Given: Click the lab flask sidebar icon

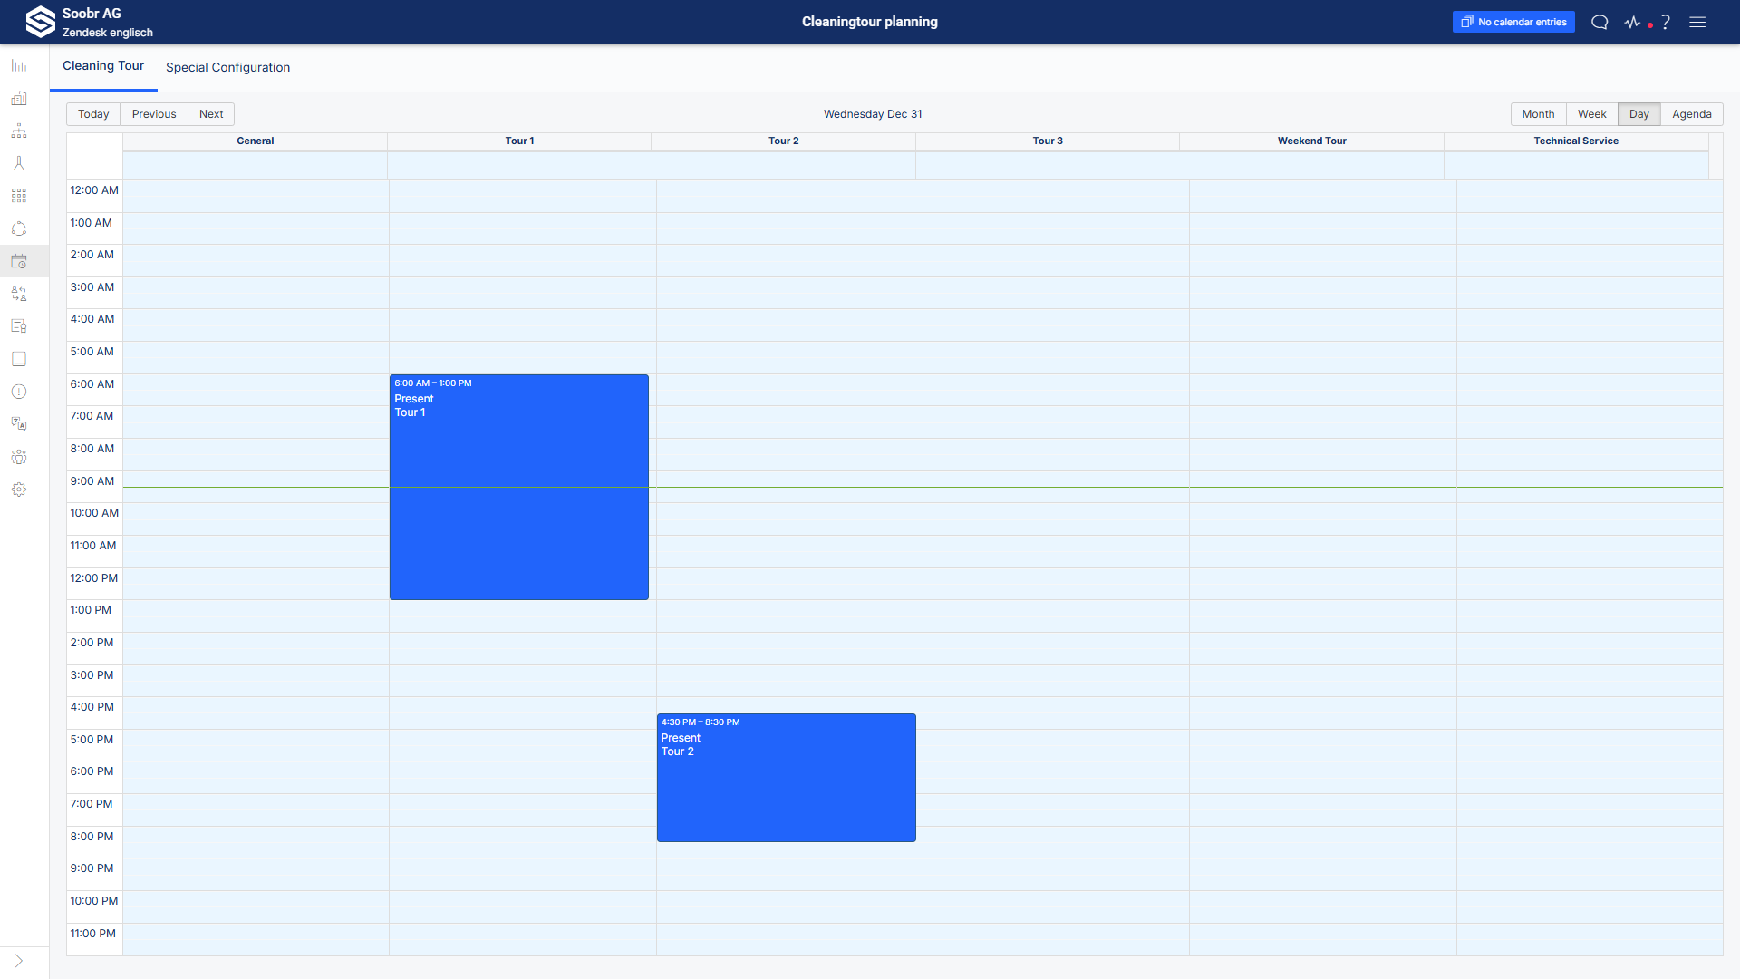Looking at the screenshot, I should point(19,164).
